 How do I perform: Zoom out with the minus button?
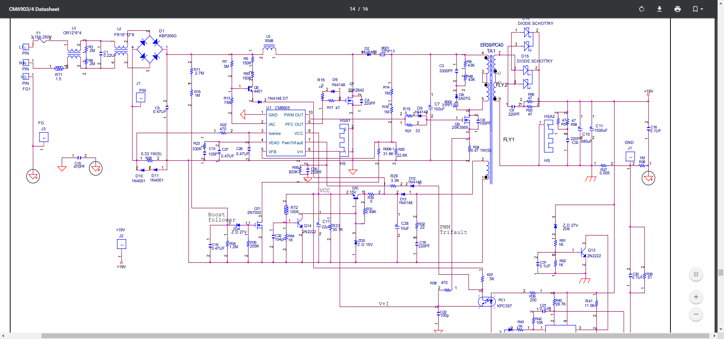[x=696, y=314]
